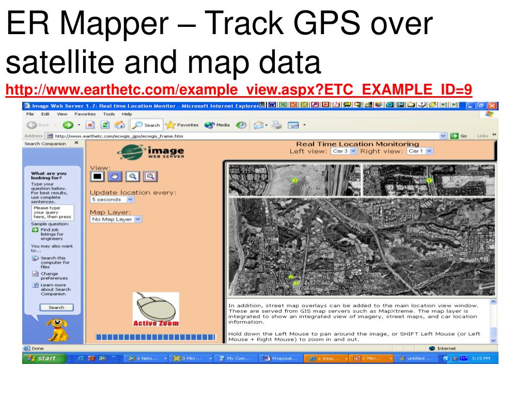
Task: Click the Print toolbar icon
Action: point(277,125)
